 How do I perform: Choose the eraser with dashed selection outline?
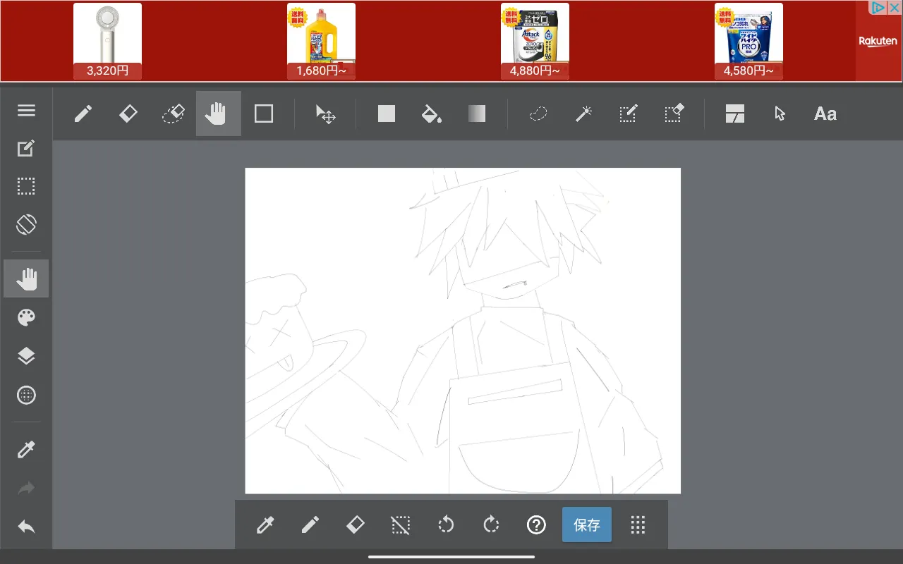pyautogui.click(x=174, y=114)
